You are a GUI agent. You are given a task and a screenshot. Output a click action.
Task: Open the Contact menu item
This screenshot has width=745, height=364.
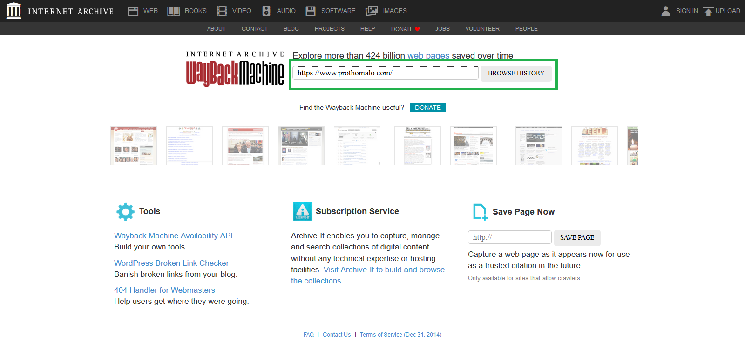255,29
